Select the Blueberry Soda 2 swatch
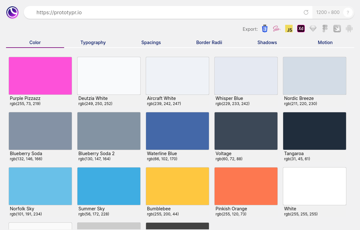Screen dimensions: 360x230 109,131
